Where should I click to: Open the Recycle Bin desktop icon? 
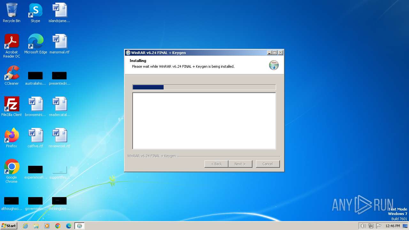click(12, 13)
